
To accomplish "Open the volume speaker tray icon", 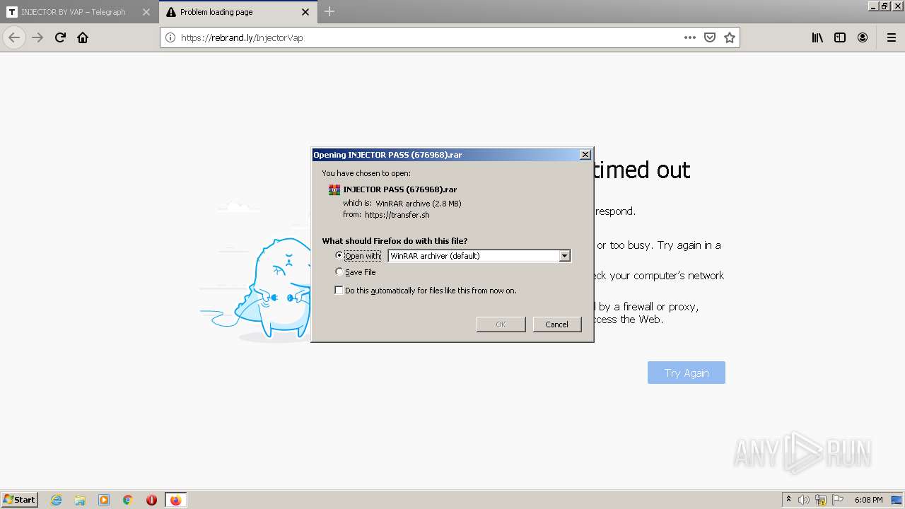I will tap(804, 500).
